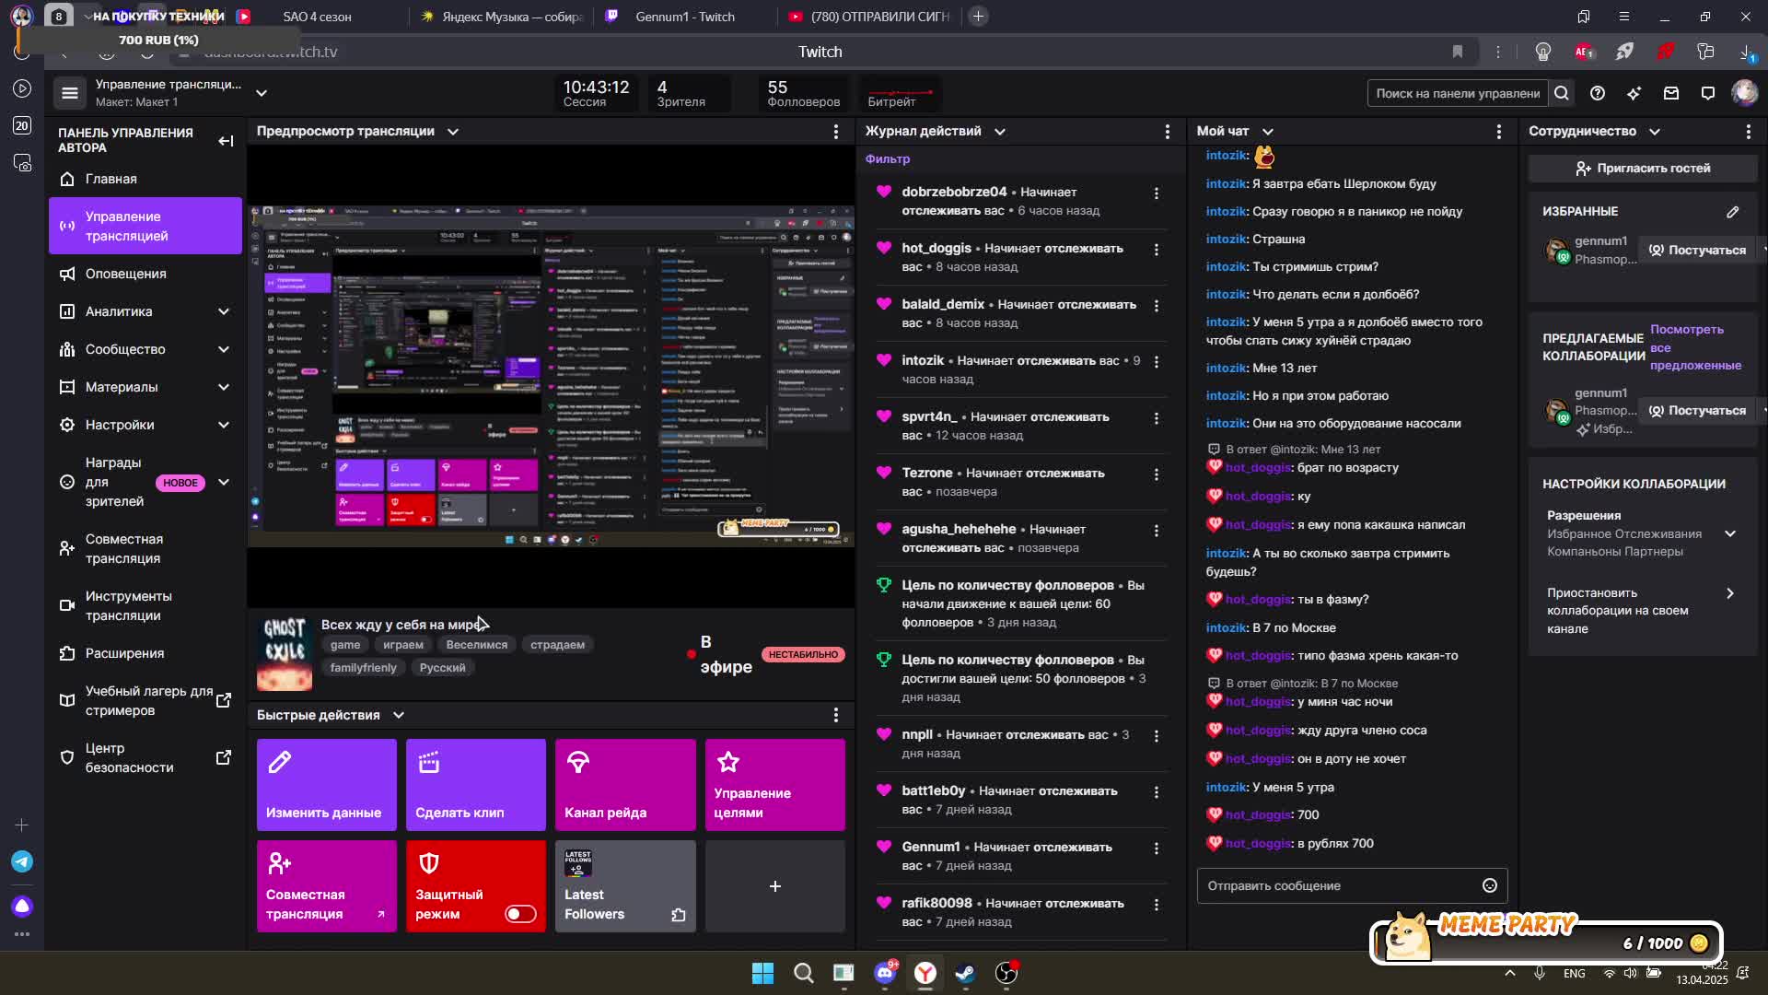
Task: Open Расширения in sidebar
Action: pos(145,653)
